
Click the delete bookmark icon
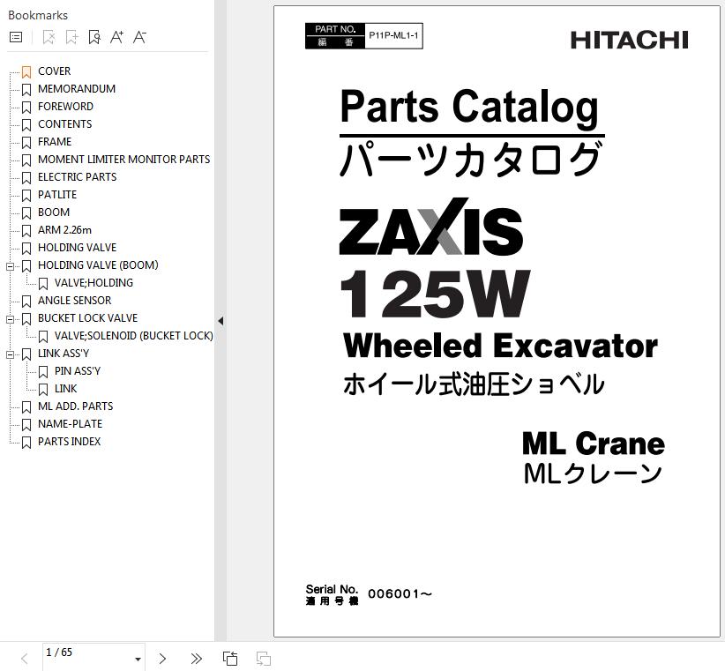tap(49, 37)
